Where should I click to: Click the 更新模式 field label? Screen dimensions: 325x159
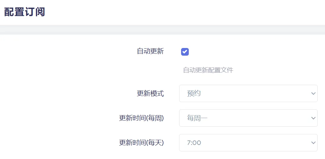[150, 94]
